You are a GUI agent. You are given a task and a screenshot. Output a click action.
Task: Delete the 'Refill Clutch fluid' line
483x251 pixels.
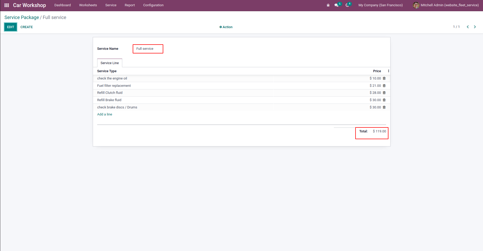click(x=384, y=93)
